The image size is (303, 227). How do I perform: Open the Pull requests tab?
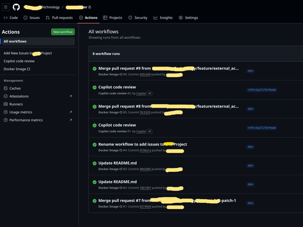59,18
